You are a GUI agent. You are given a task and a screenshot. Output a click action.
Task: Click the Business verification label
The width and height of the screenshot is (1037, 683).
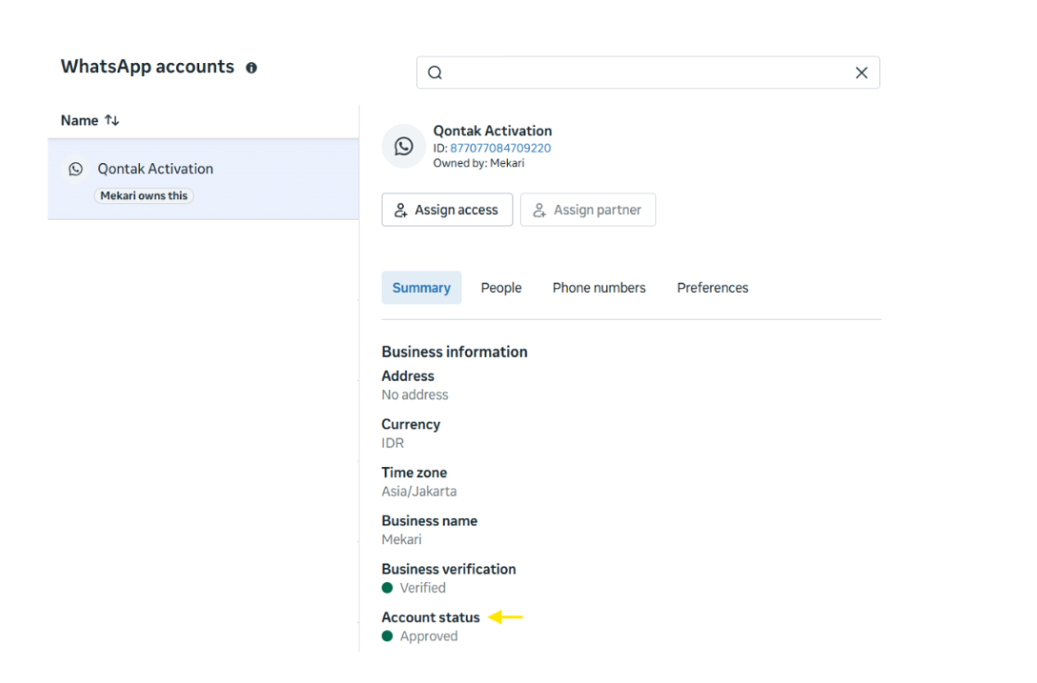[x=449, y=569]
